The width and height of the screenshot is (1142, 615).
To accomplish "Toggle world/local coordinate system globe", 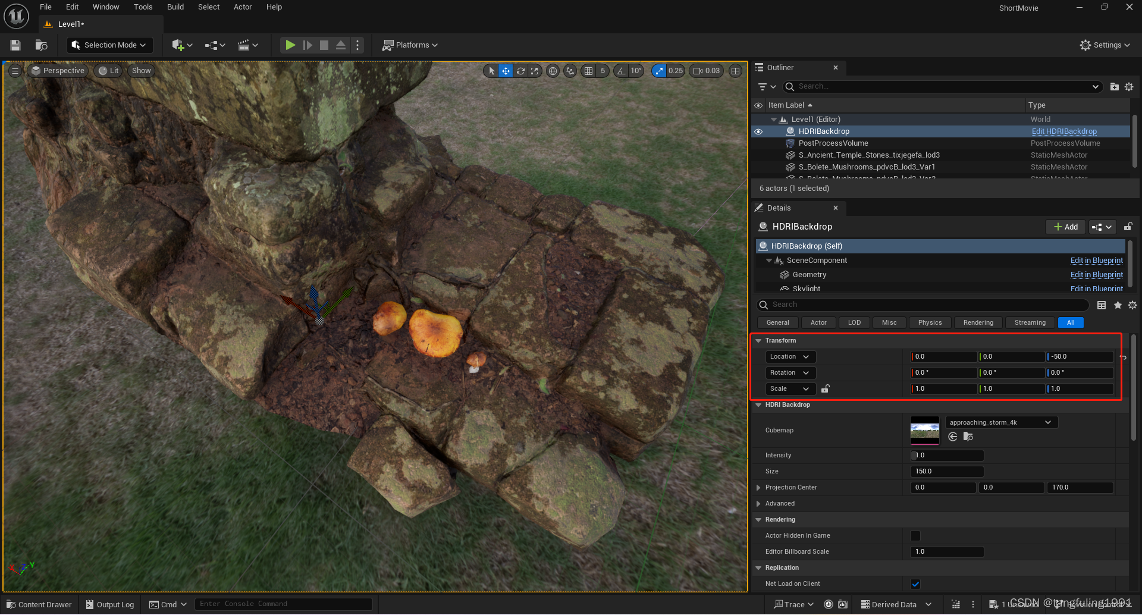I will [x=553, y=71].
